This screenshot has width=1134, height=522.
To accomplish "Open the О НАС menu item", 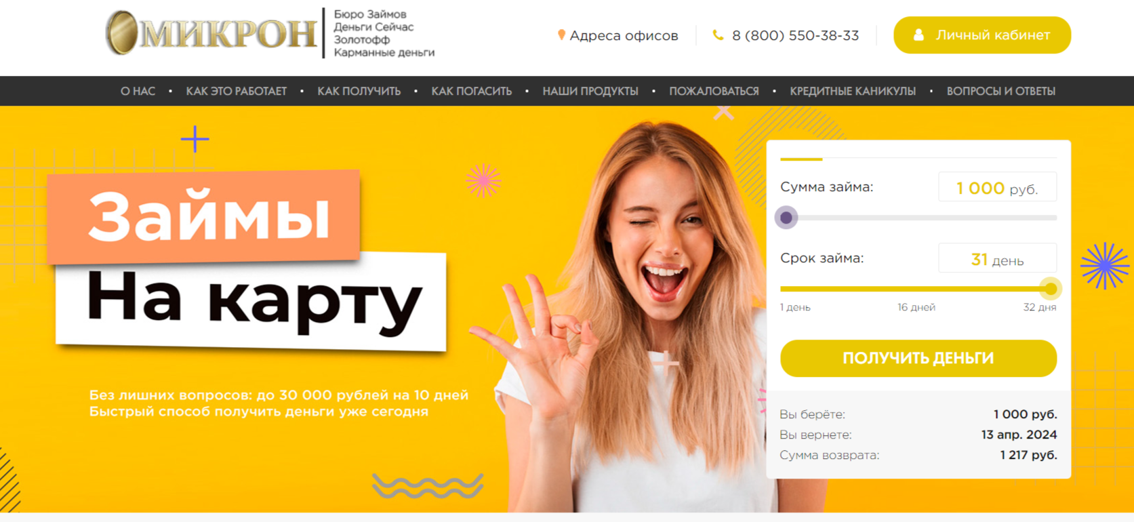I will [138, 91].
